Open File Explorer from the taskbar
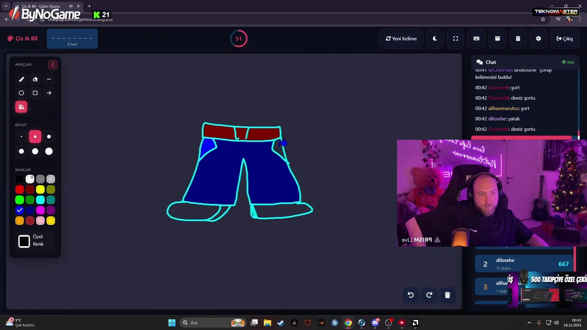Viewport: 587px width, 330px height. (x=267, y=323)
